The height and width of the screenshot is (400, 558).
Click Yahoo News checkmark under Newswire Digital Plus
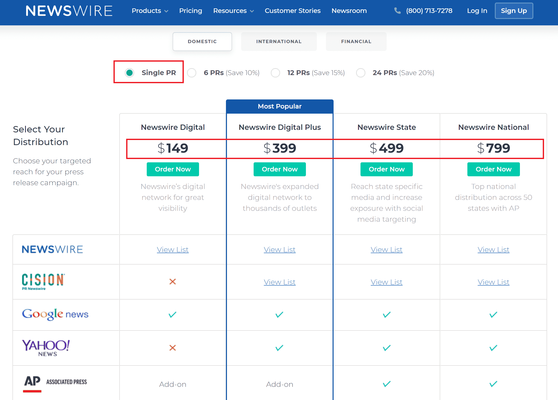point(280,348)
